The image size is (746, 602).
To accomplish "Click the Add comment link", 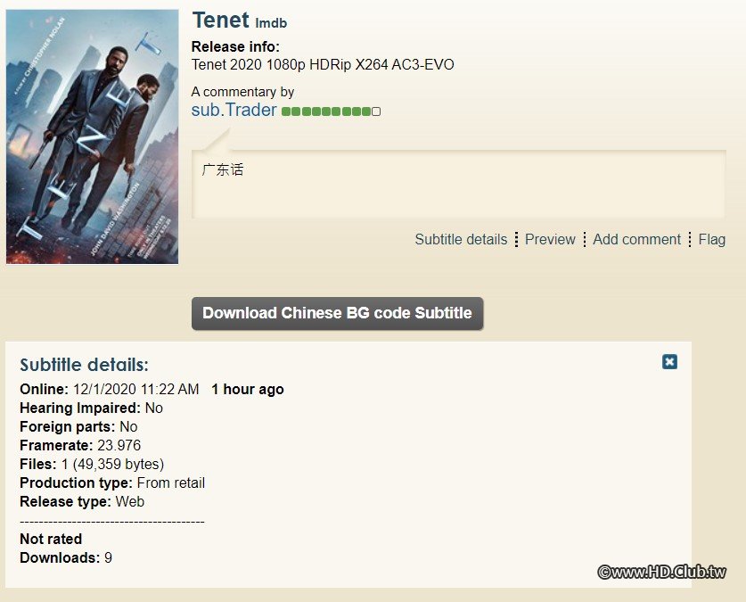I will click(636, 239).
